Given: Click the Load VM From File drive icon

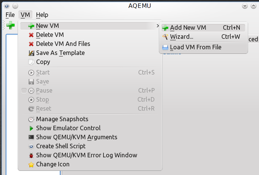Looking at the screenshot, I should pos(165,47).
